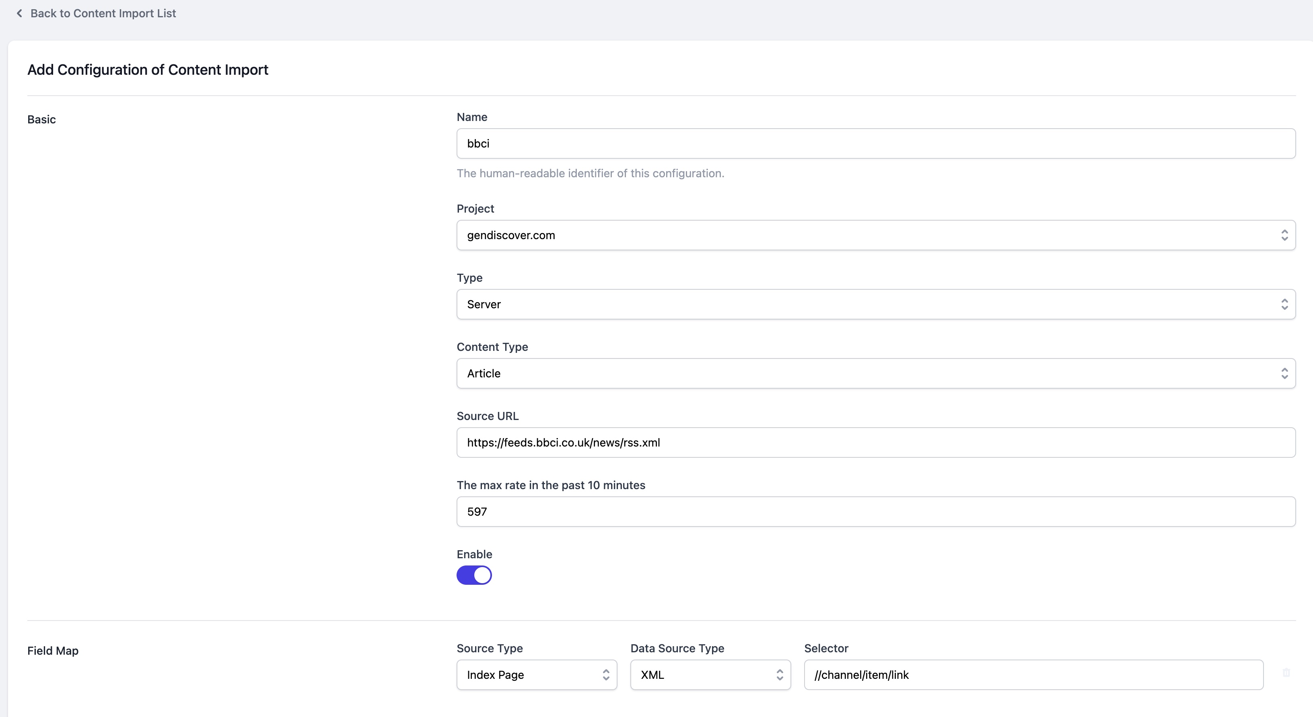The height and width of the screenshot is (717, 1313).
Task: Click the Add Configuration of Content Import heading
Action: pyautogui.click(x=148, y=70)
